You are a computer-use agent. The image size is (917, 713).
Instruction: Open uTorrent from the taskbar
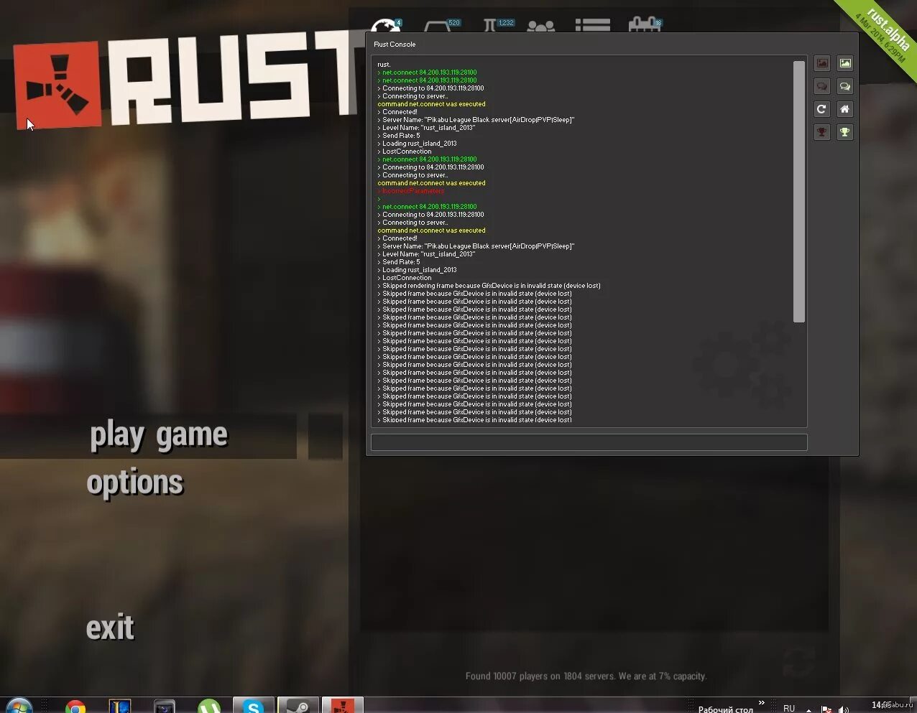coord(209,706)
